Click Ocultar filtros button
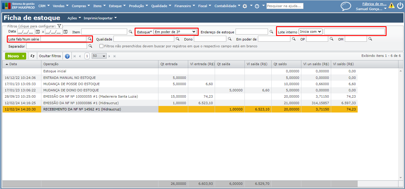 [50, 56]
